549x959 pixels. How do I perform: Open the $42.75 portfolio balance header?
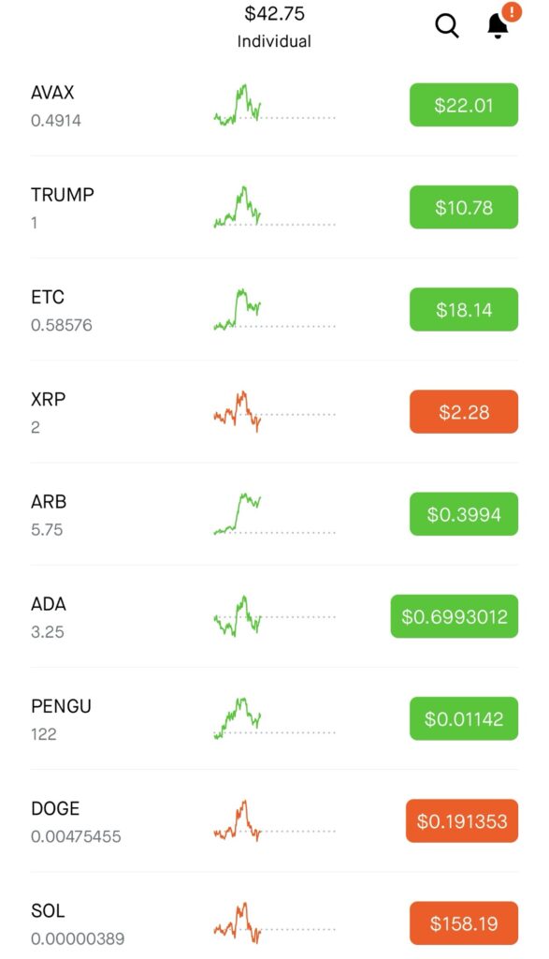(x=274, y=13)
